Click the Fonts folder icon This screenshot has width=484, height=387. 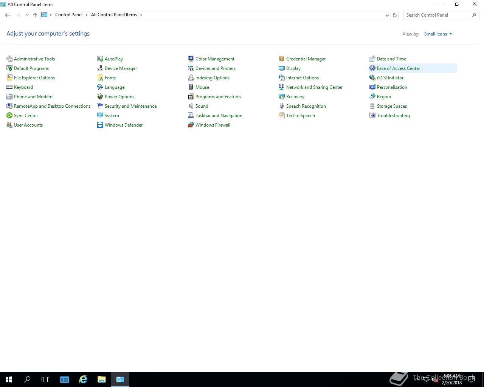[x=100, y=77]
